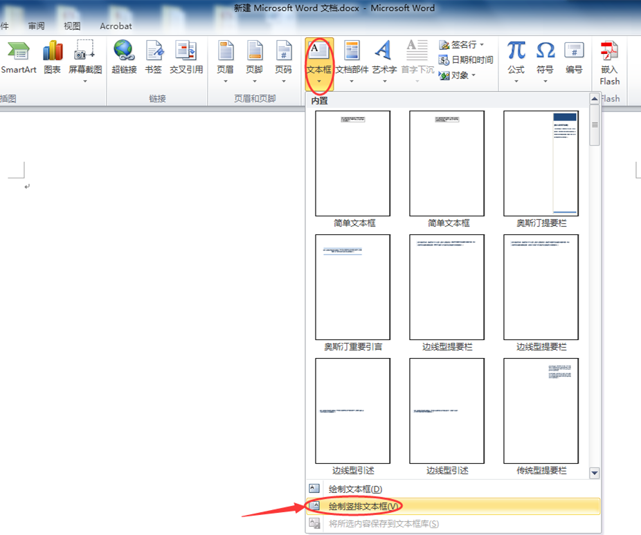Click the 公式 equation pi icon
The width and height of the screenshot is (641, 535).
(516, 50)
